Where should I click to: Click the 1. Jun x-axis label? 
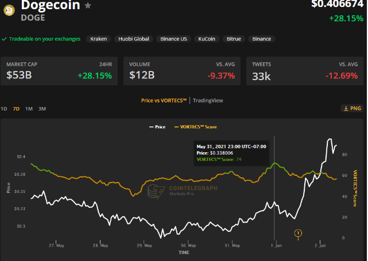point(276,246)
